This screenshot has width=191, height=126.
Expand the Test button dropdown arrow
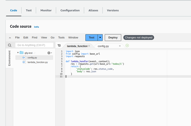100,37
